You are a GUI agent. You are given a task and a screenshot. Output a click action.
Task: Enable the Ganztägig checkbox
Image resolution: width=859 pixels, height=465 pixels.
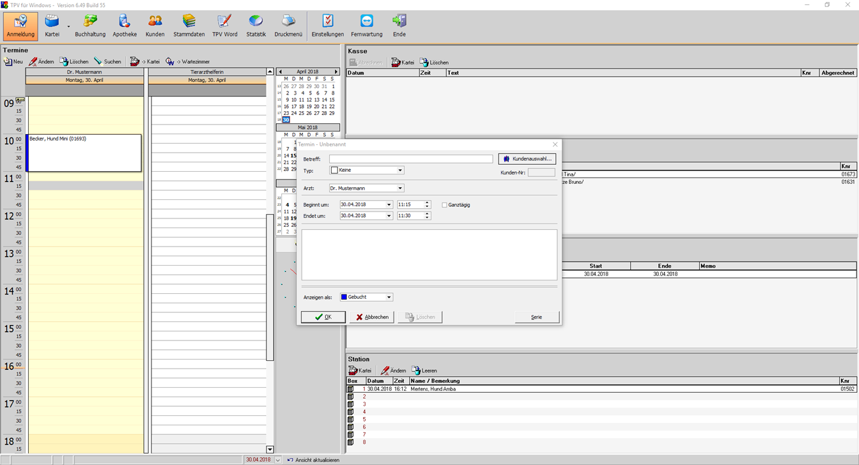click(x=445, y=205)
